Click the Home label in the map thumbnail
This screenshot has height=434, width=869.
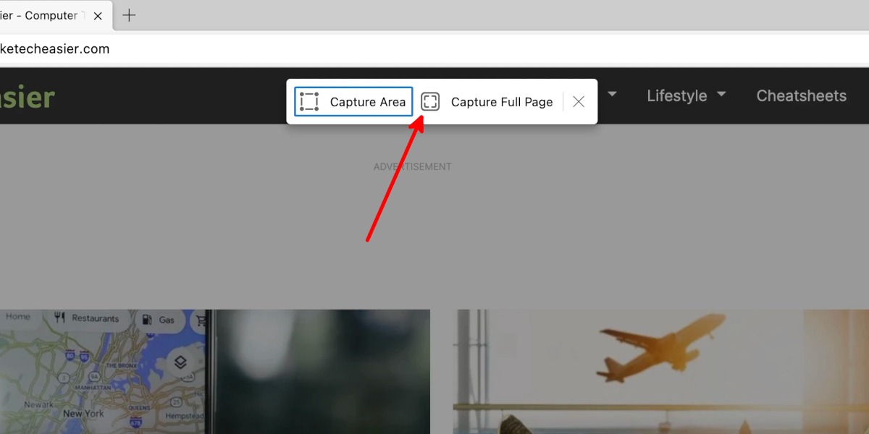(18, 316)
